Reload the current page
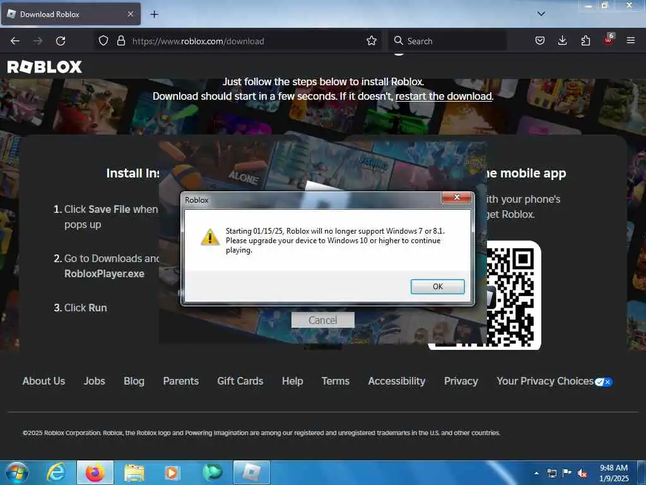 click(61, 41)
